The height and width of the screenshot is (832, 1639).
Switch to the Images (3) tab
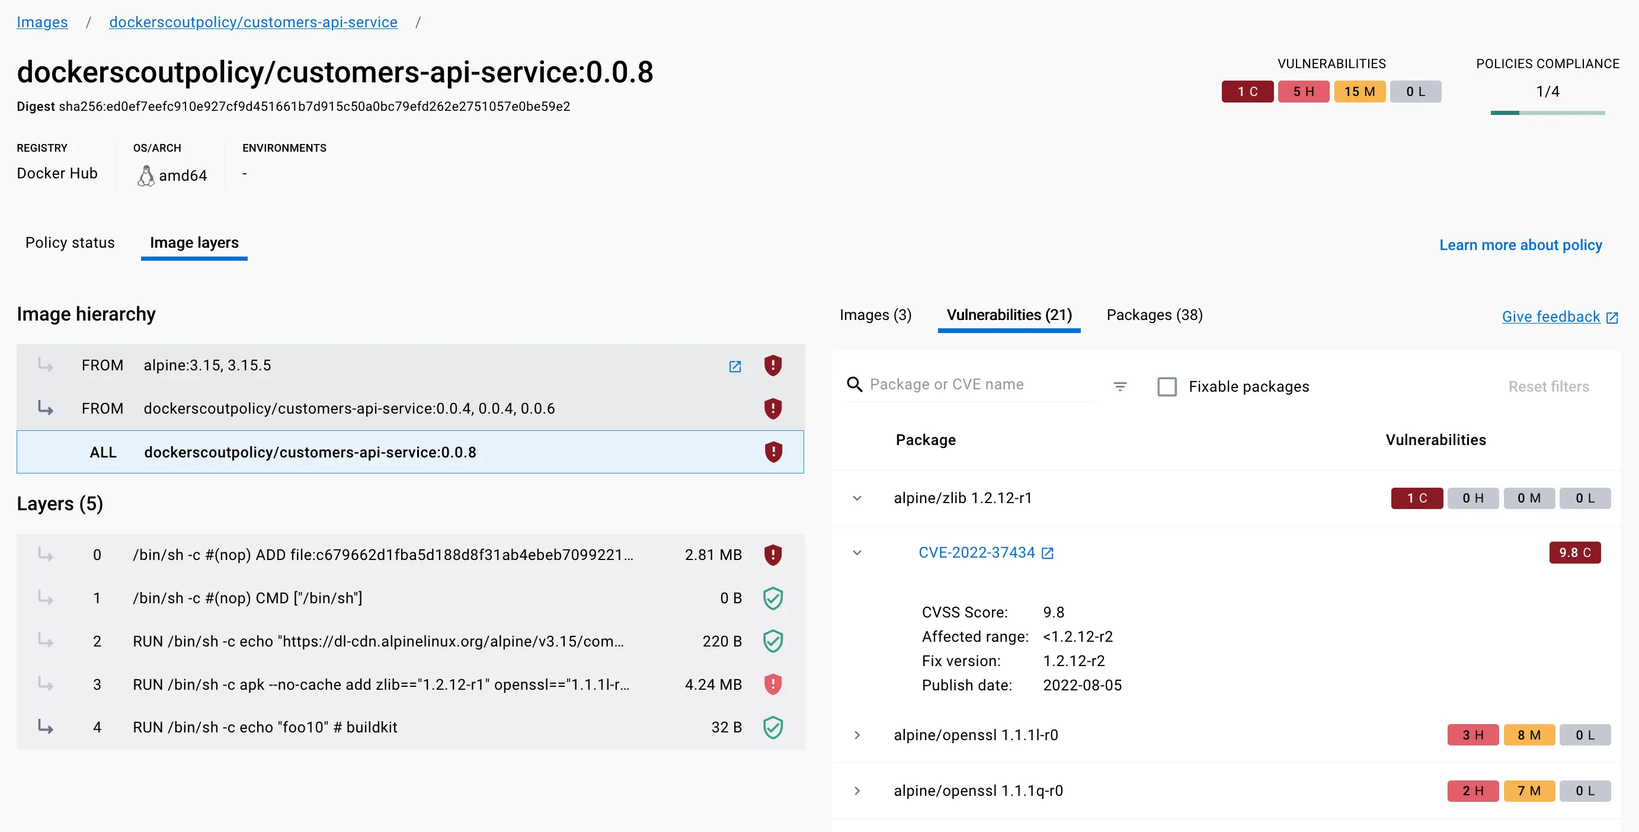(x=875, y=315)
